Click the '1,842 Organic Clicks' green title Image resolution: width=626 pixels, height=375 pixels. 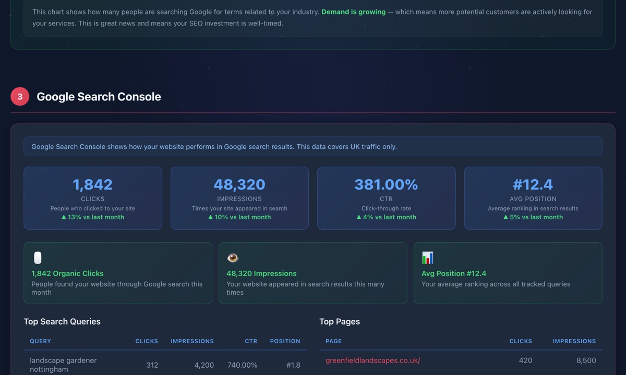click(67, 273)
